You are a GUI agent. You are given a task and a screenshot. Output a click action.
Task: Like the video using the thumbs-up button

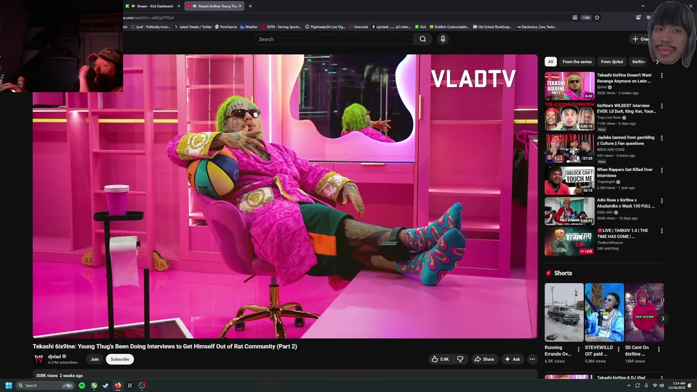(440, 359)
